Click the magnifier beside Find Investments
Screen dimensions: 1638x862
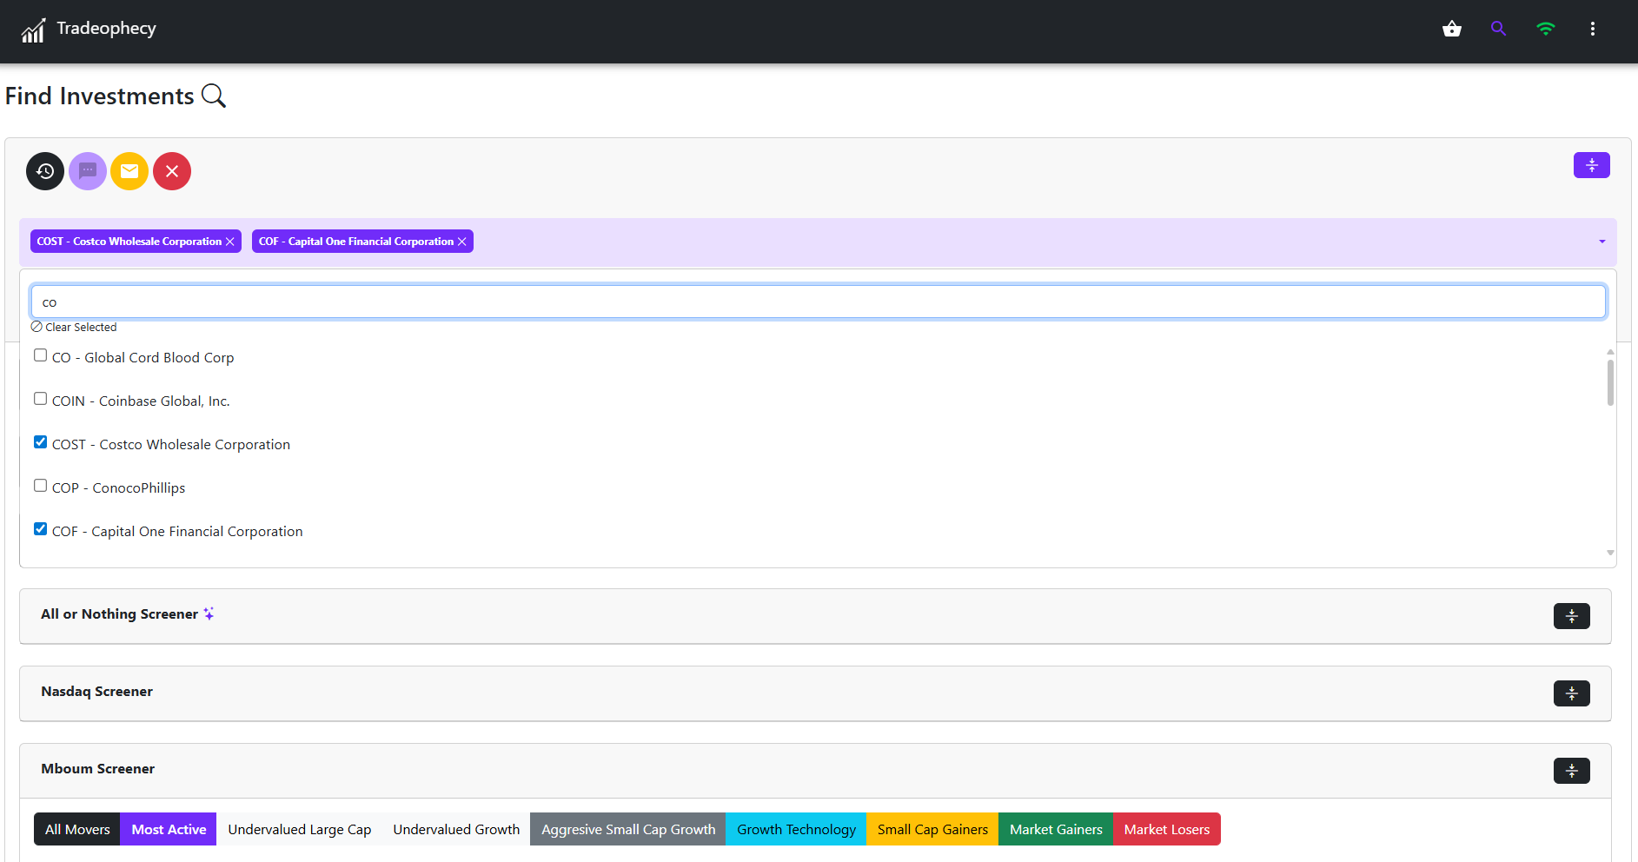[214, 96]
